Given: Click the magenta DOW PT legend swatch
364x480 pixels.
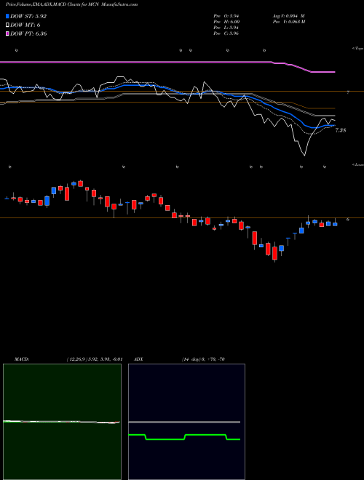Looking at the screenshot, I should [x=8, y=33].
